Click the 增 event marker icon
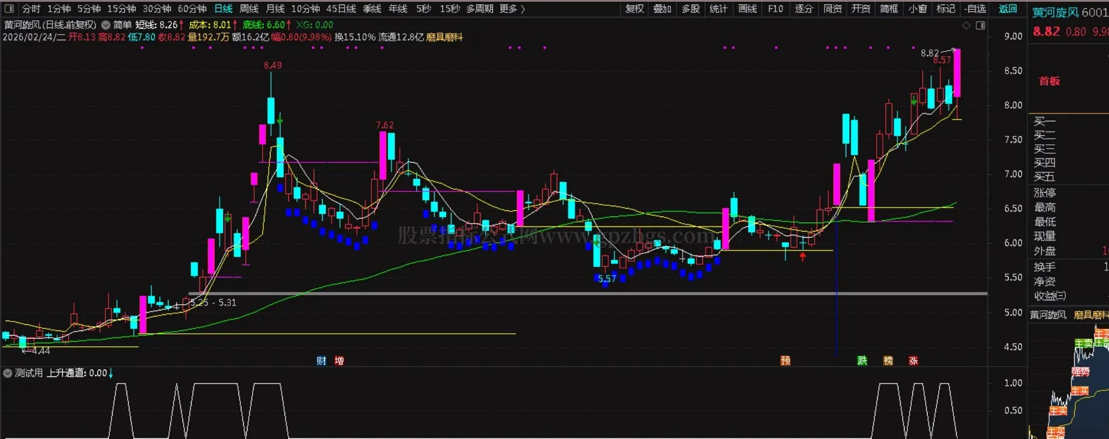1109x439 pixels. tap(339, 361)
